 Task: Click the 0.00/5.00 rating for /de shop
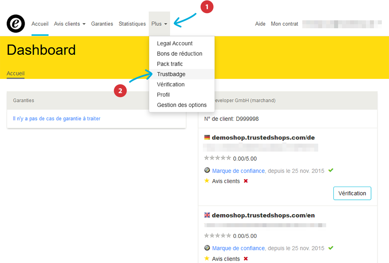coord(245,158)
